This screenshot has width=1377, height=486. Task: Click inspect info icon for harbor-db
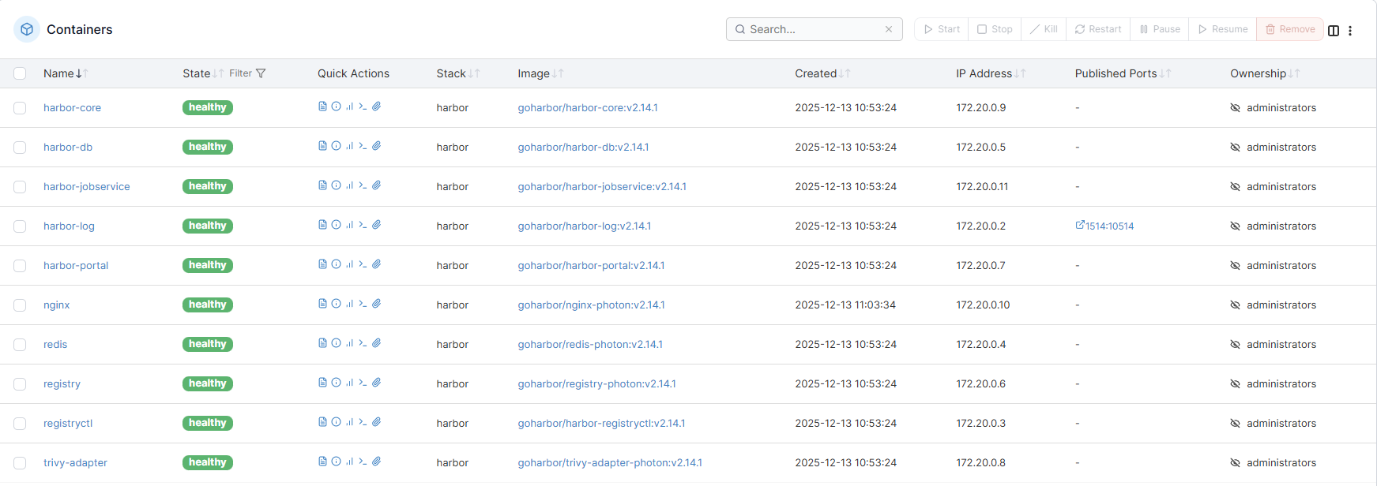(336, 146)
